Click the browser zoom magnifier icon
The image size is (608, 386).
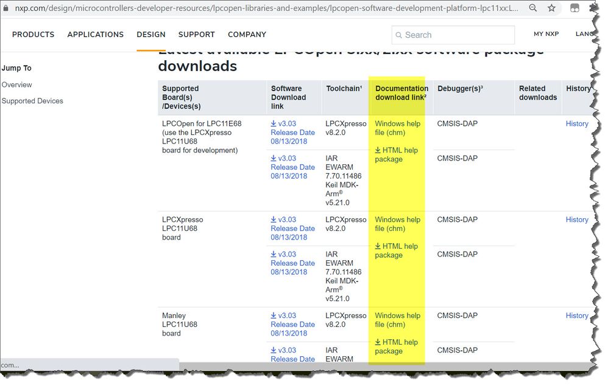coord(533,8)
